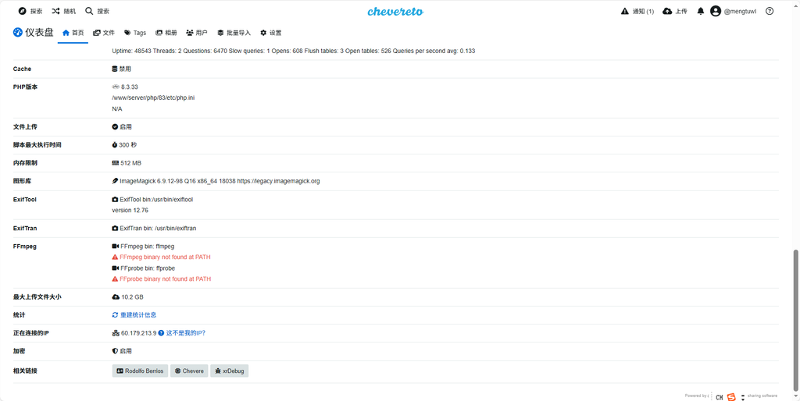800x401 pixels.
Task: Open the @mengtuwl user menu
Action: coord(733,11)
